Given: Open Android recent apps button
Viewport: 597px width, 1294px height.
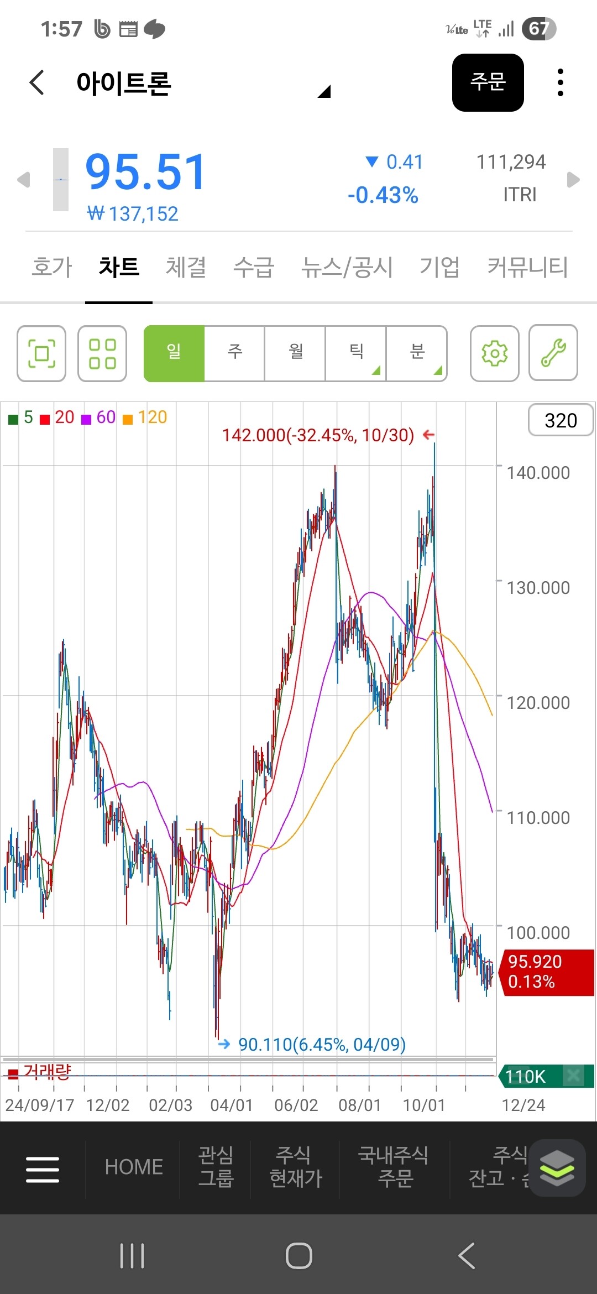Looking at the screenshot, I should tap(132, 1256).
